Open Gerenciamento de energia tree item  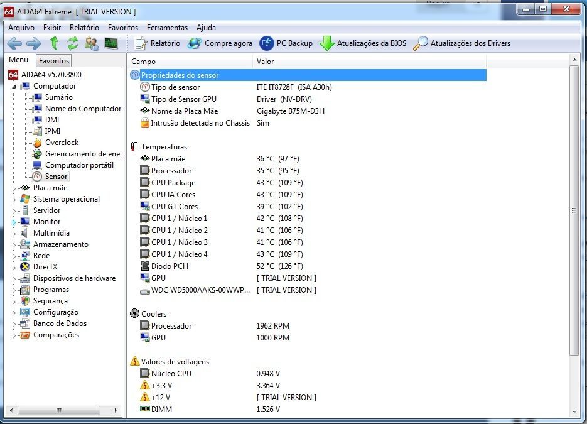click(83, 154)
